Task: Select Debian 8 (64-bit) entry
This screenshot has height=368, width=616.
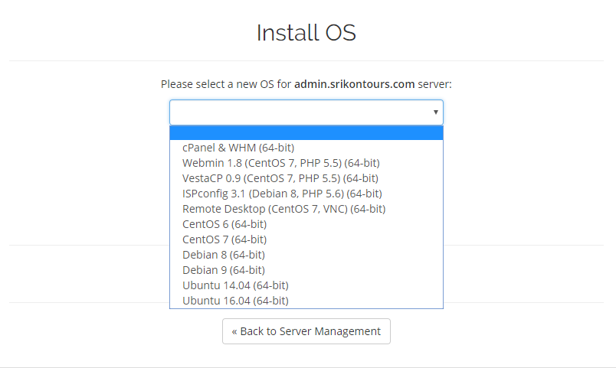Action: click(224, 255)
